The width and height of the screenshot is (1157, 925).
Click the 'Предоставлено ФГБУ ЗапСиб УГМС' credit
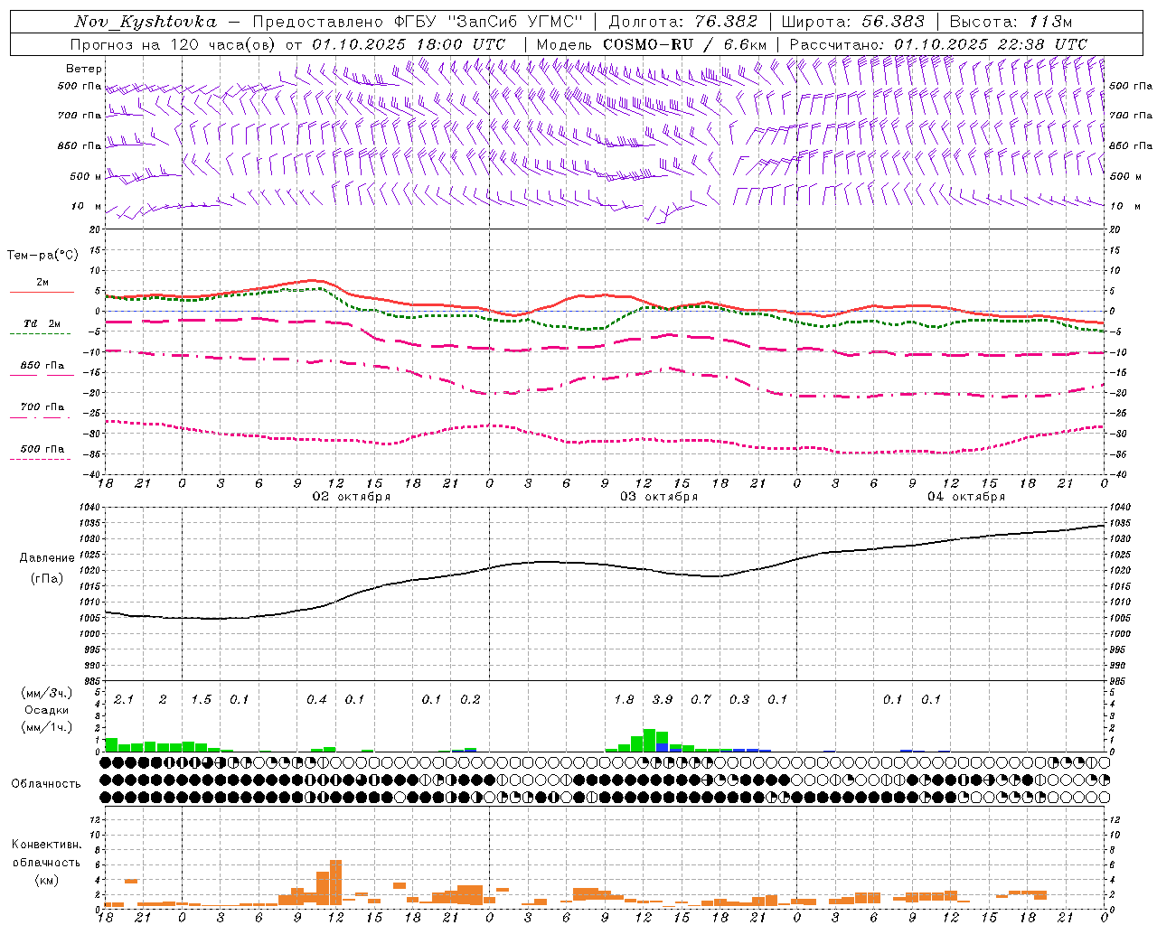418,22
